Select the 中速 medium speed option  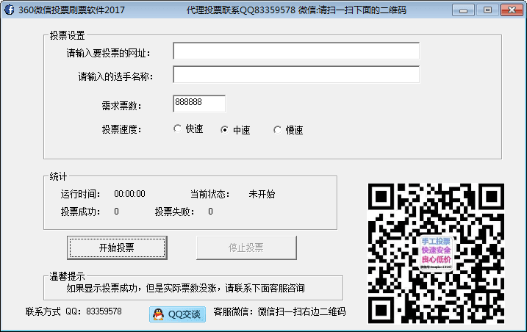225,130
